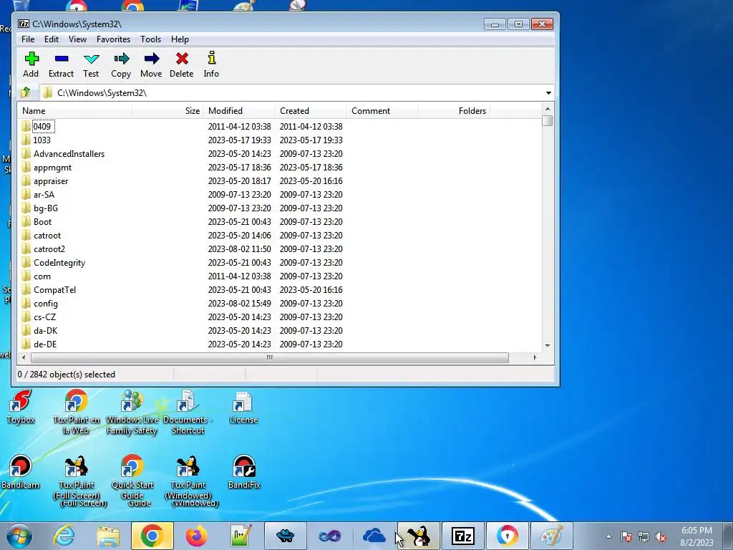The height and width of the screenshot is (550, 733).
Task: Select the 0409 folder row
Action: pos(280,126)
